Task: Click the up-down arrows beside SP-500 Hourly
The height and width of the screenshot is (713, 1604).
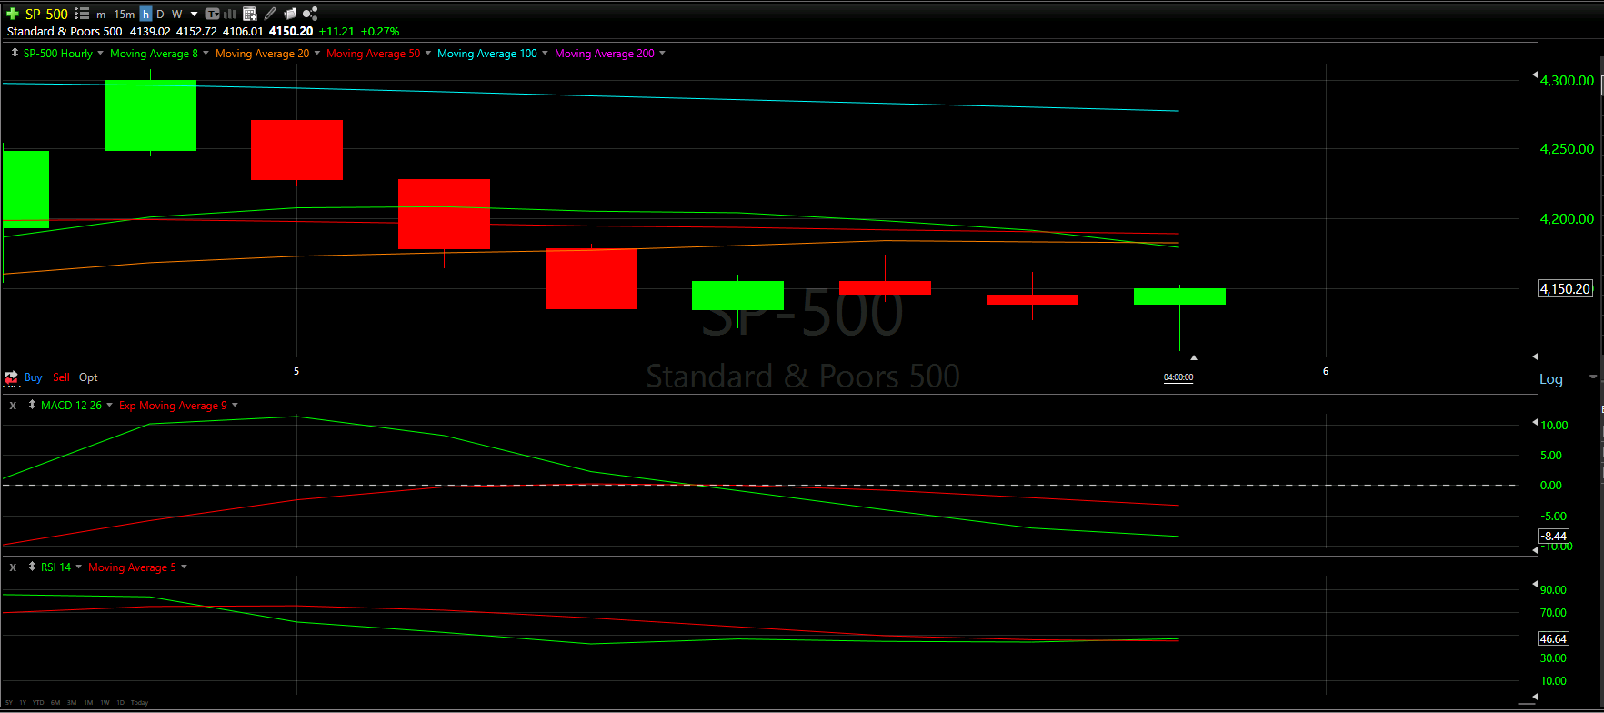Action: tap(15, 53)
